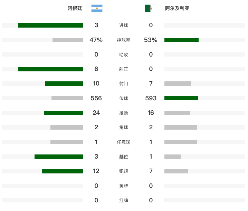Click the 射门 stat label

point(124,83)
